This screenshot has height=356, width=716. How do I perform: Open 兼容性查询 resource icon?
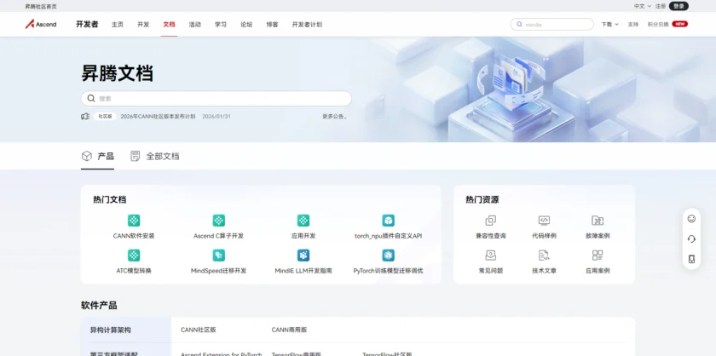(491, 221)
